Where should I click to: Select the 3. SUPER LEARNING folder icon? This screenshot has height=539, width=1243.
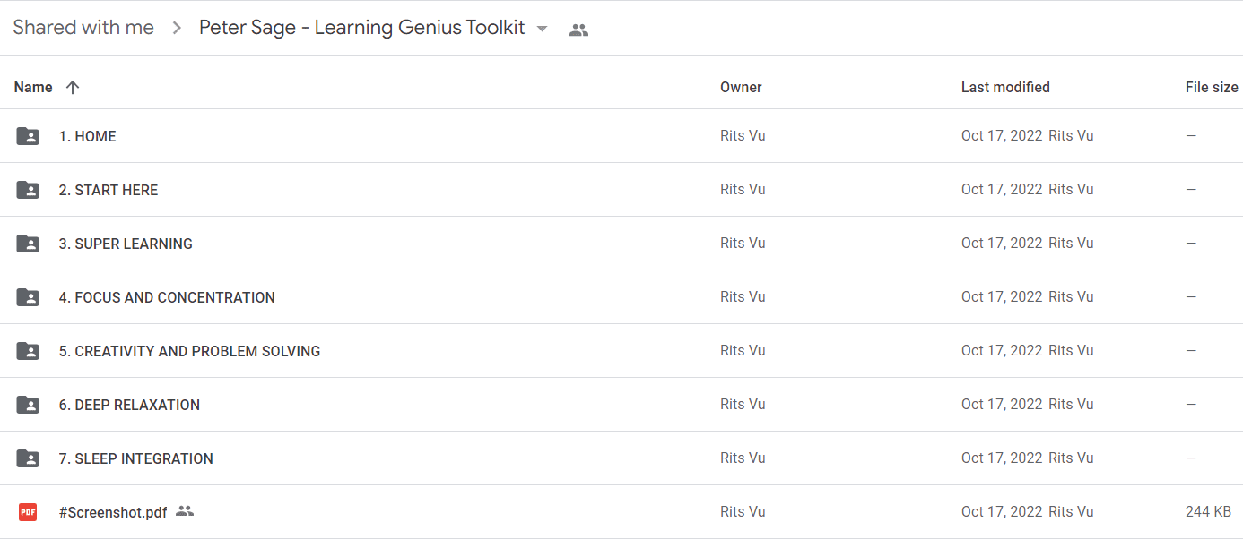pos(28,244)
